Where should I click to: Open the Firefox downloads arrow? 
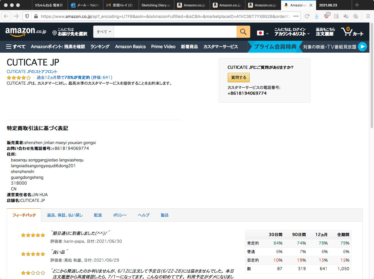317,16
